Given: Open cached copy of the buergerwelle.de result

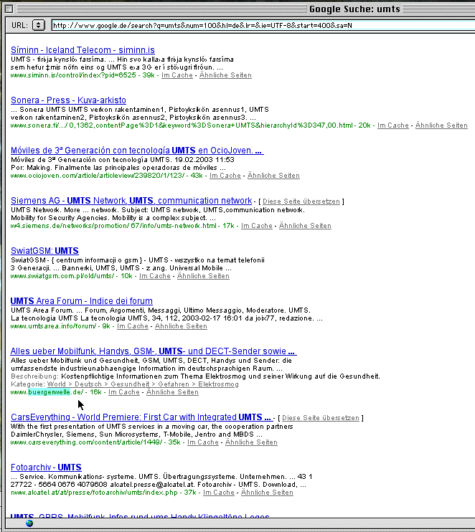Looking at the screenshot, I should click(124, 392).
